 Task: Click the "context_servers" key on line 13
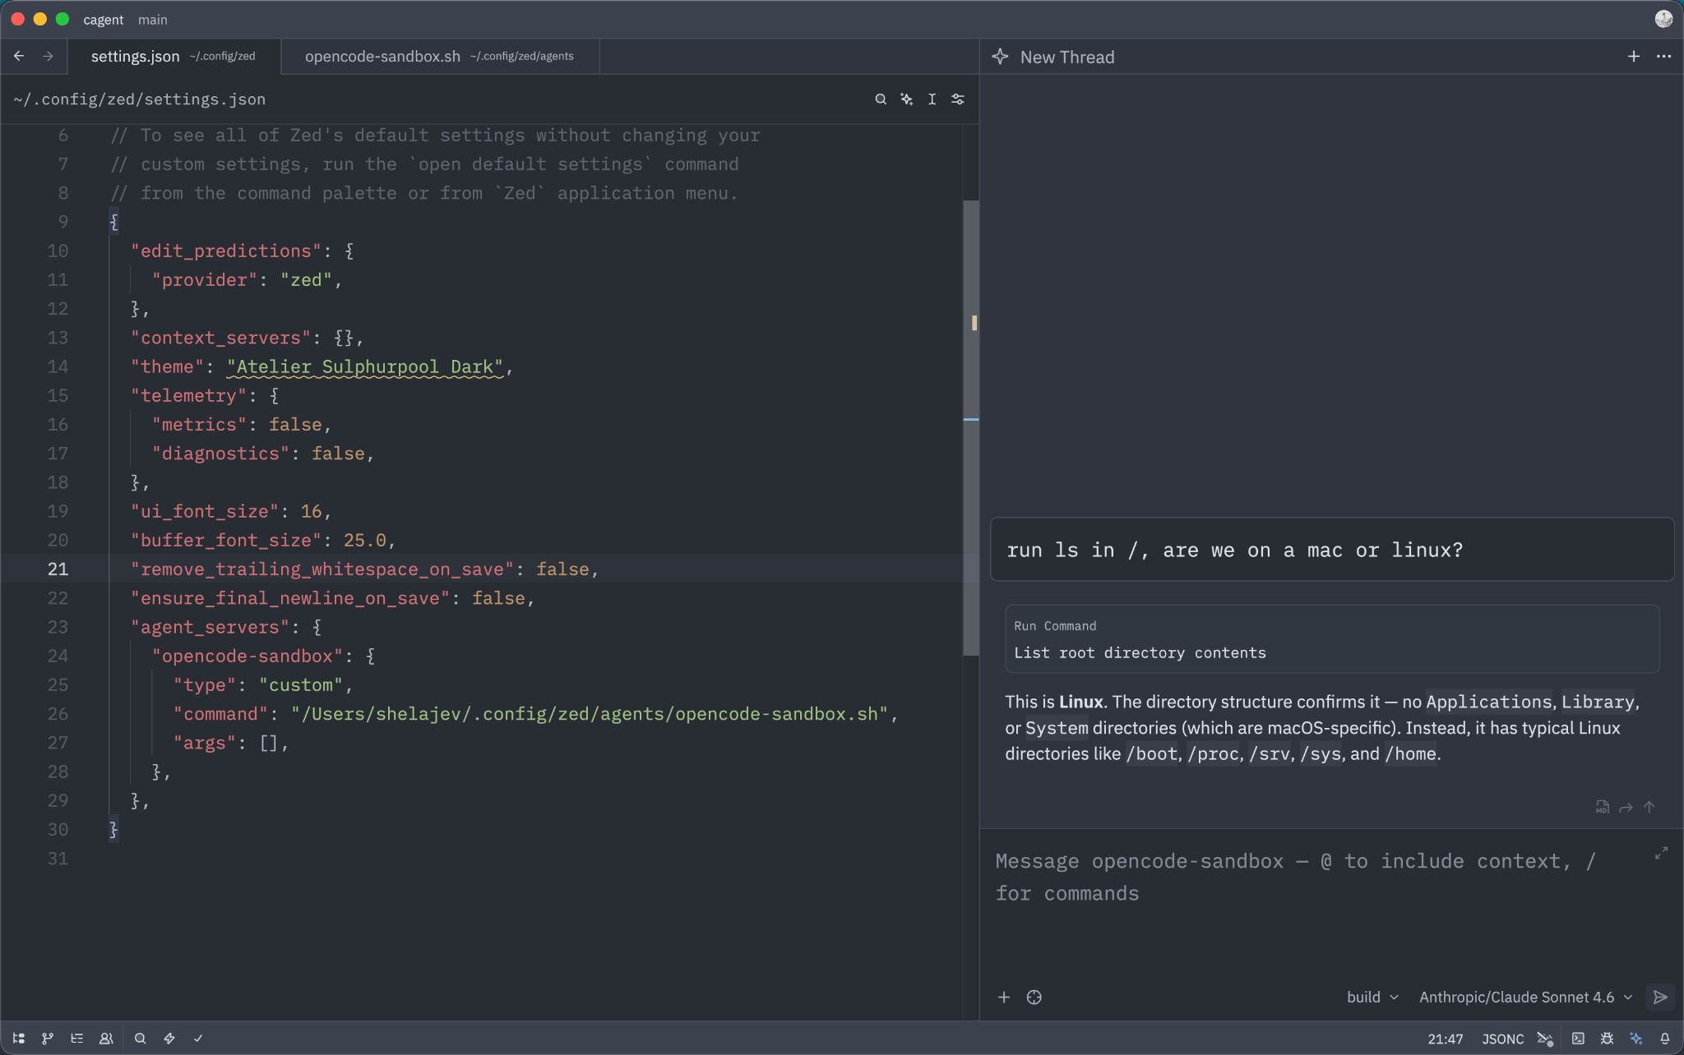pyautogui.click(x=220, y=338)
